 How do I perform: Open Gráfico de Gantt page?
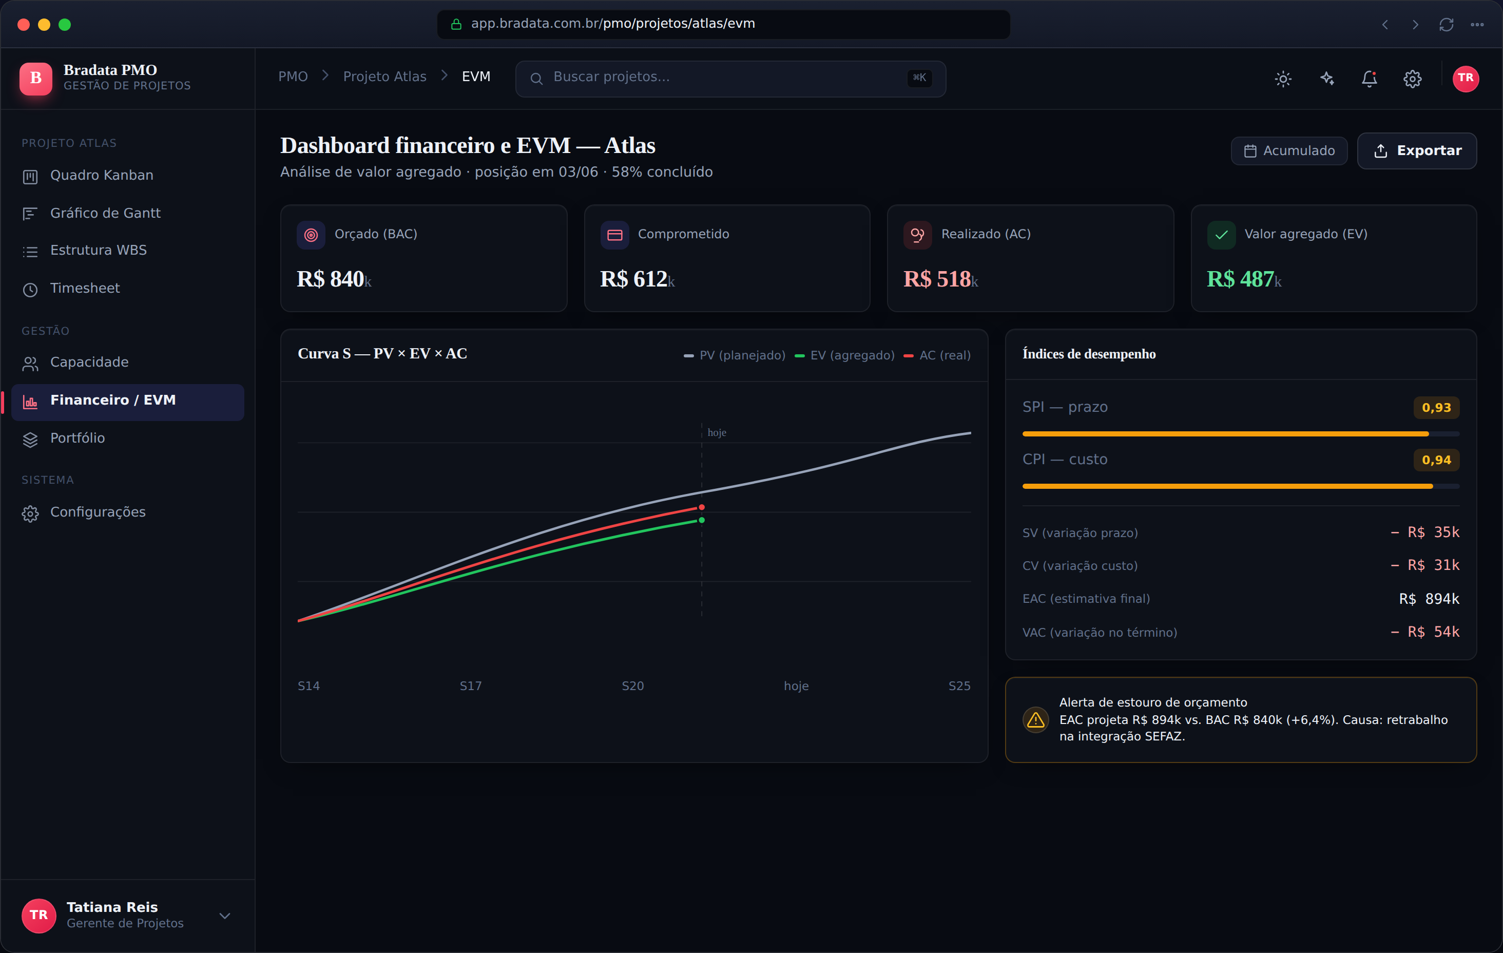[x=127, y=213]
